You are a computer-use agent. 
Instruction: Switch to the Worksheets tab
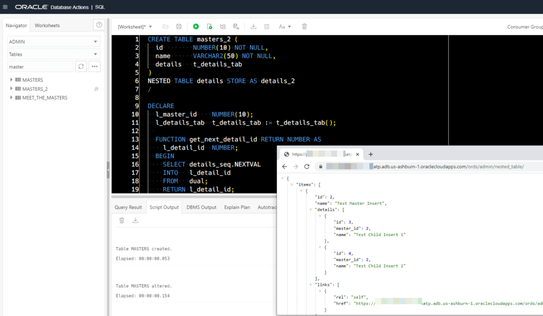pyautogui.click(x=47, y=24)
